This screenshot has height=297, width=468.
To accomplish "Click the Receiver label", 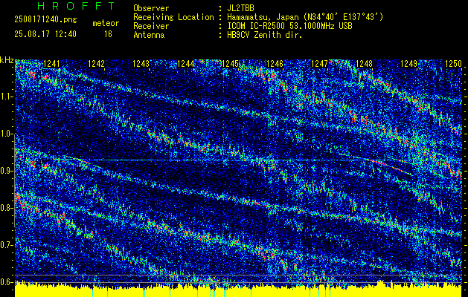I will 151,26.
